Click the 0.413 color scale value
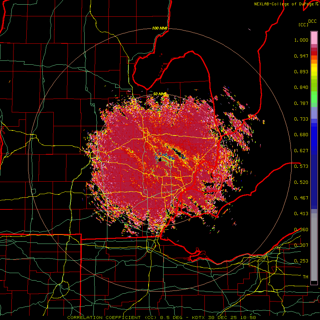Screen dimensions: 320x320 (x=301, y=214)
